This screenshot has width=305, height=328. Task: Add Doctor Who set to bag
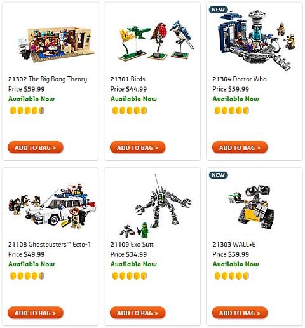pos(240,147)
